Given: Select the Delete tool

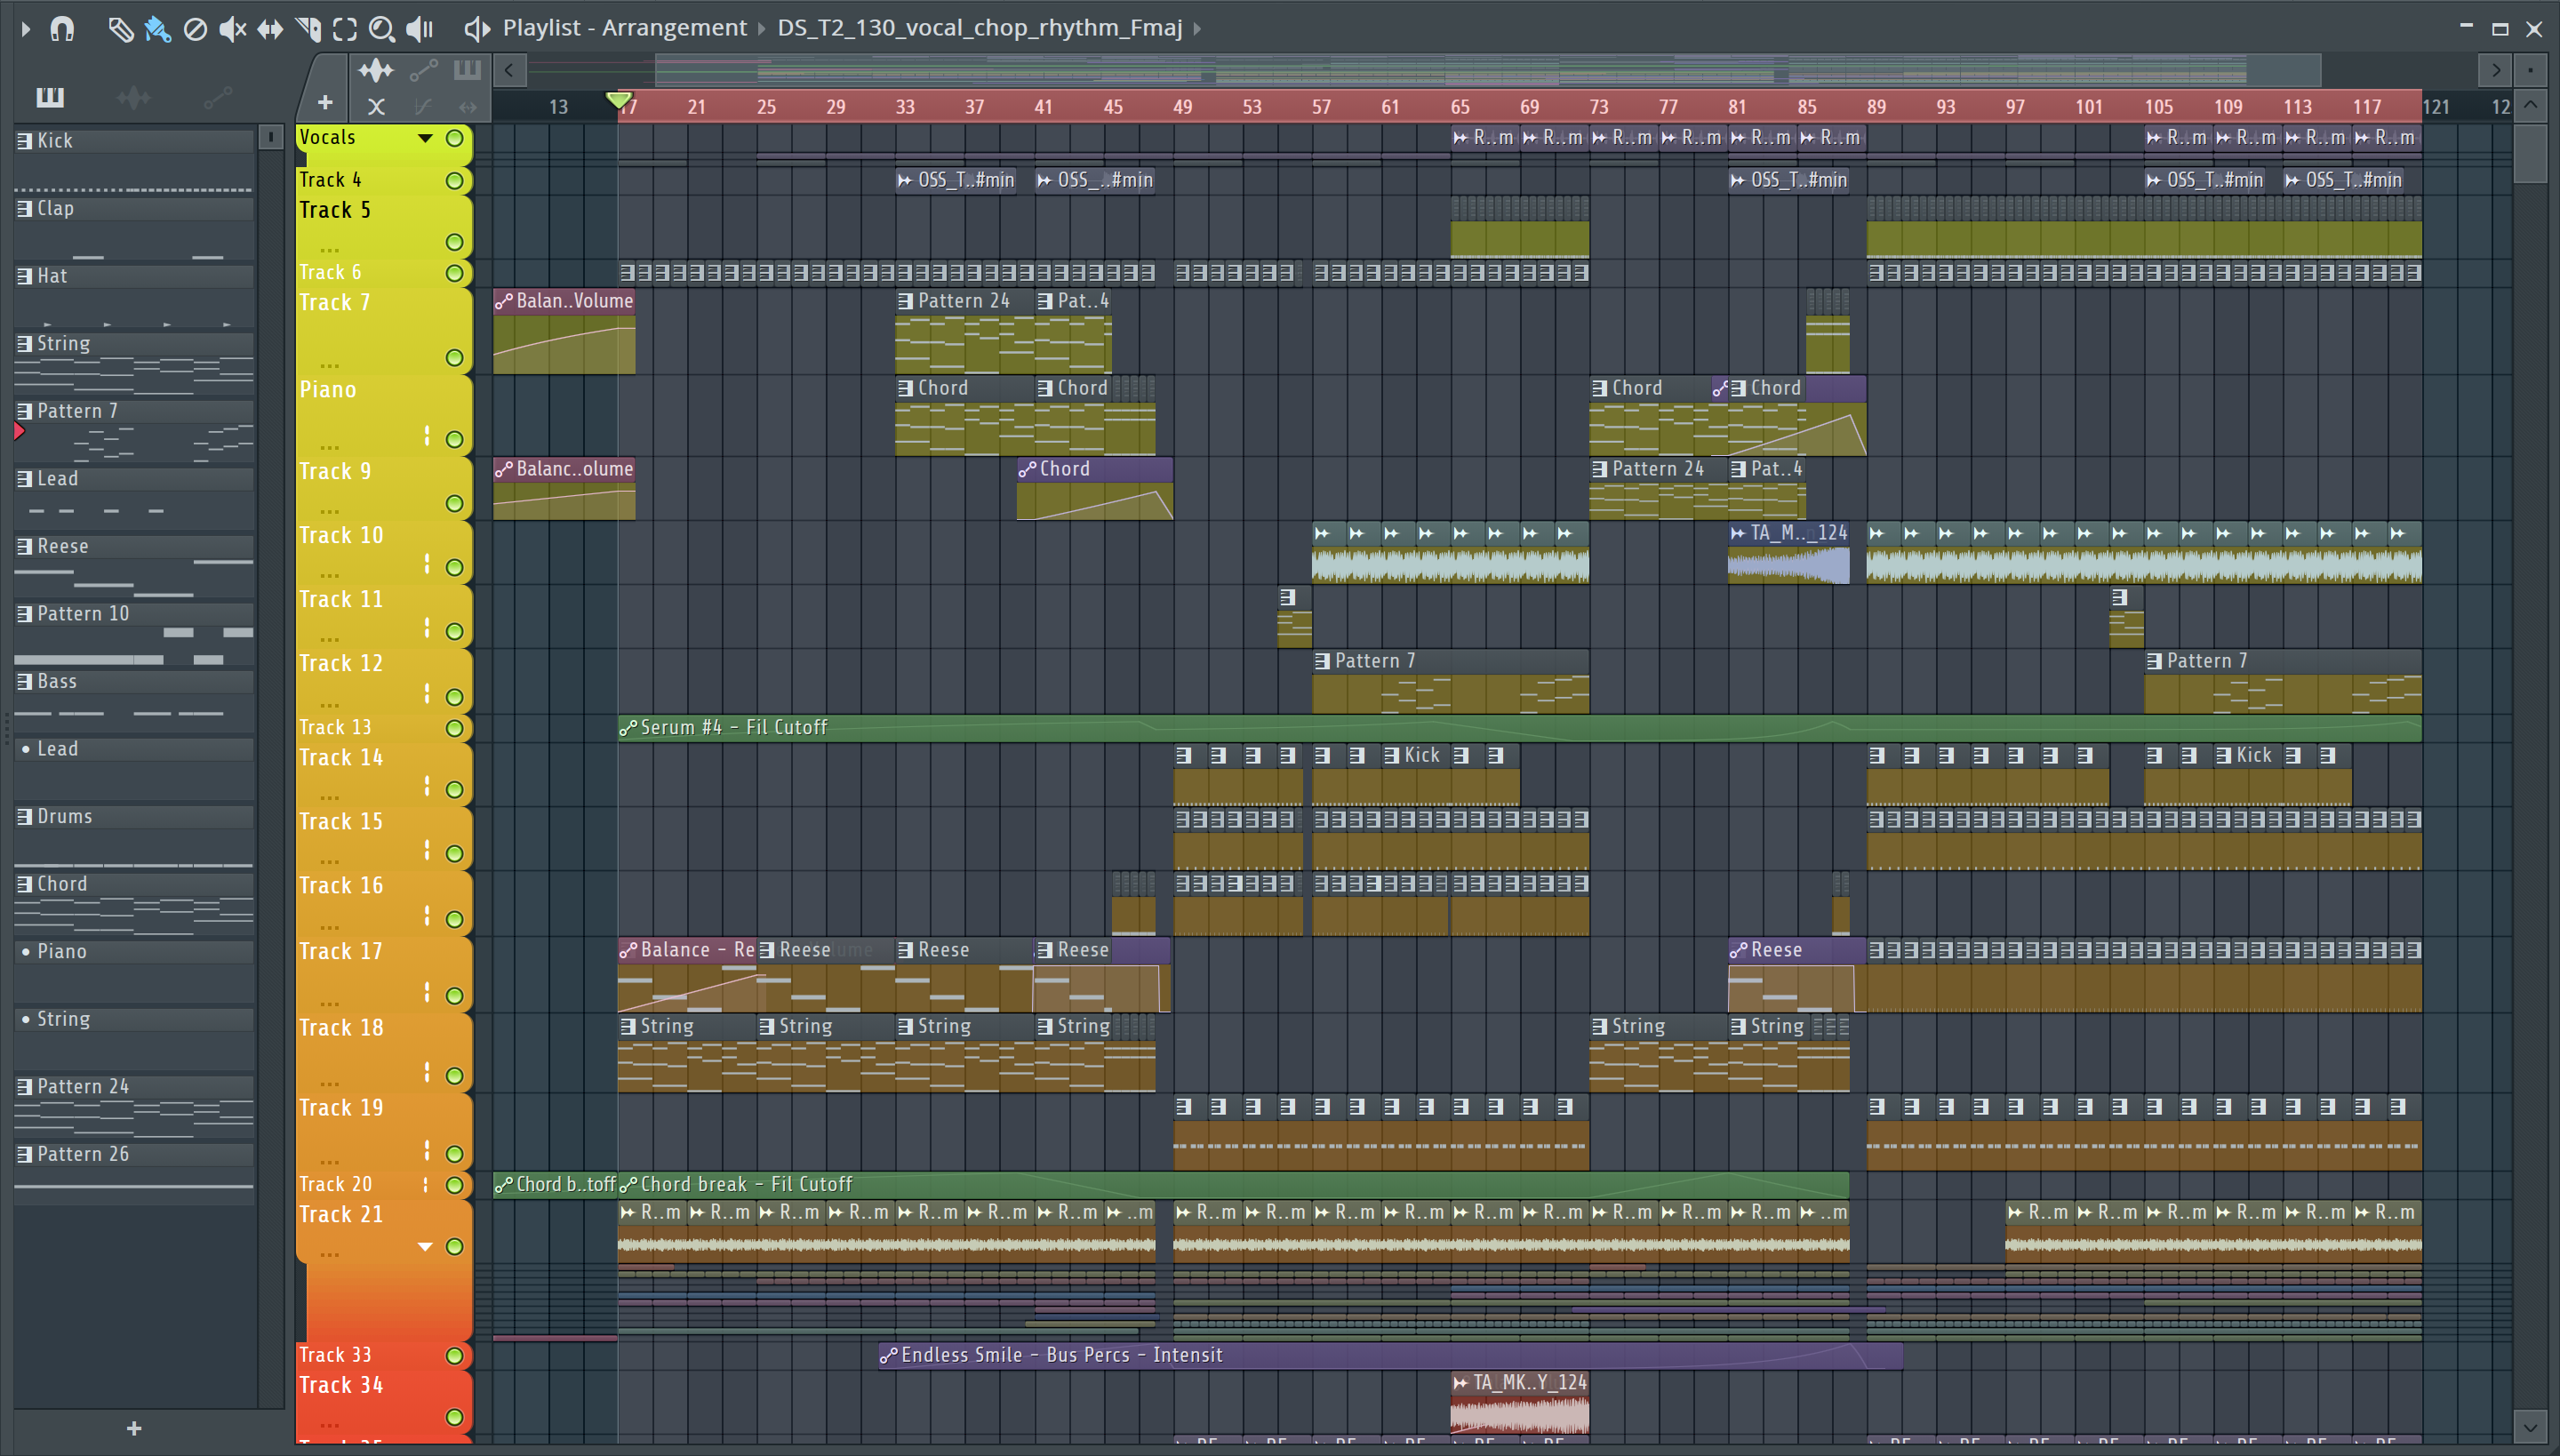Looking at the screenshot, I should point(195,29).
